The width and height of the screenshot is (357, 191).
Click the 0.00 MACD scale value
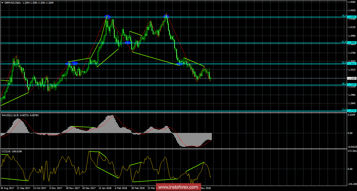pos(350,133)
